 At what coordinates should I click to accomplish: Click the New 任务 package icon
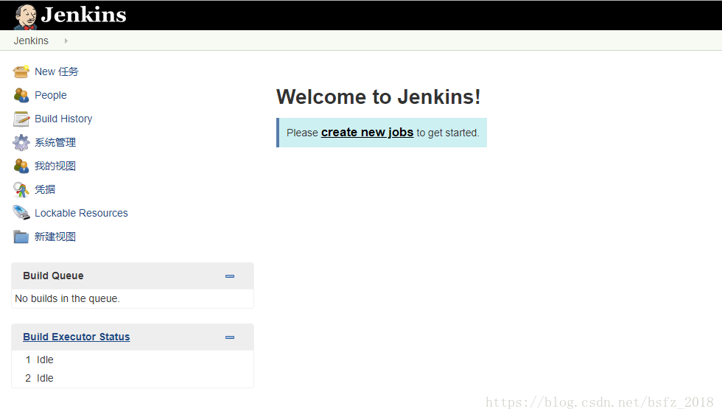21,71
